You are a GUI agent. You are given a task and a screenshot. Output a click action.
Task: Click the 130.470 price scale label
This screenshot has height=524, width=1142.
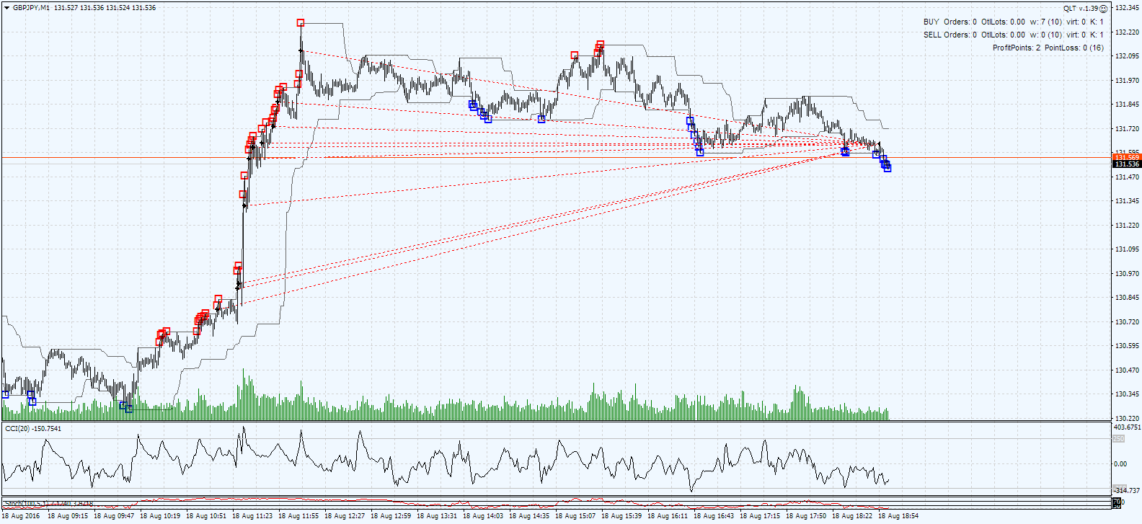1127,370
